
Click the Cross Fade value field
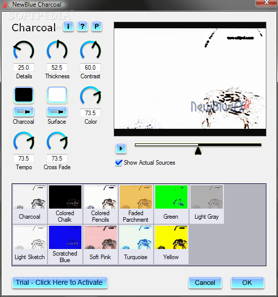[57, 159]
